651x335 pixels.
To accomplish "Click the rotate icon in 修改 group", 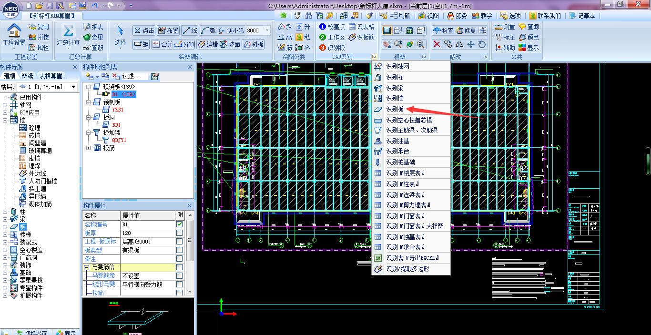I will tap(482, 44).
